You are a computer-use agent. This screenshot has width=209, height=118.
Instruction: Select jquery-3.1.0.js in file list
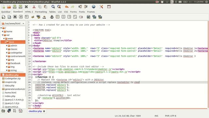tap(12, 103)
